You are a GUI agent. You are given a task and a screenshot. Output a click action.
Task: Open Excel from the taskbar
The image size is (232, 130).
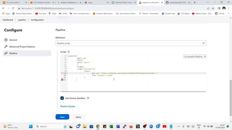pos(111,126)
